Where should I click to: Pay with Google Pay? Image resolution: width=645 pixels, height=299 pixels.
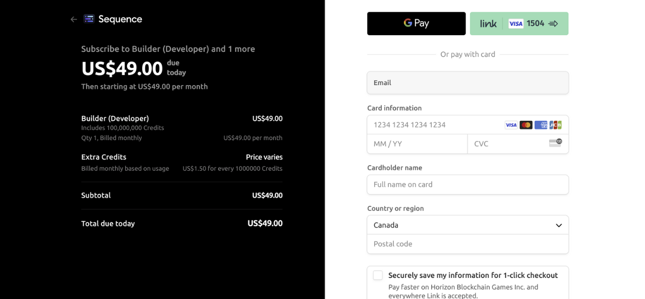click(416, 23)
